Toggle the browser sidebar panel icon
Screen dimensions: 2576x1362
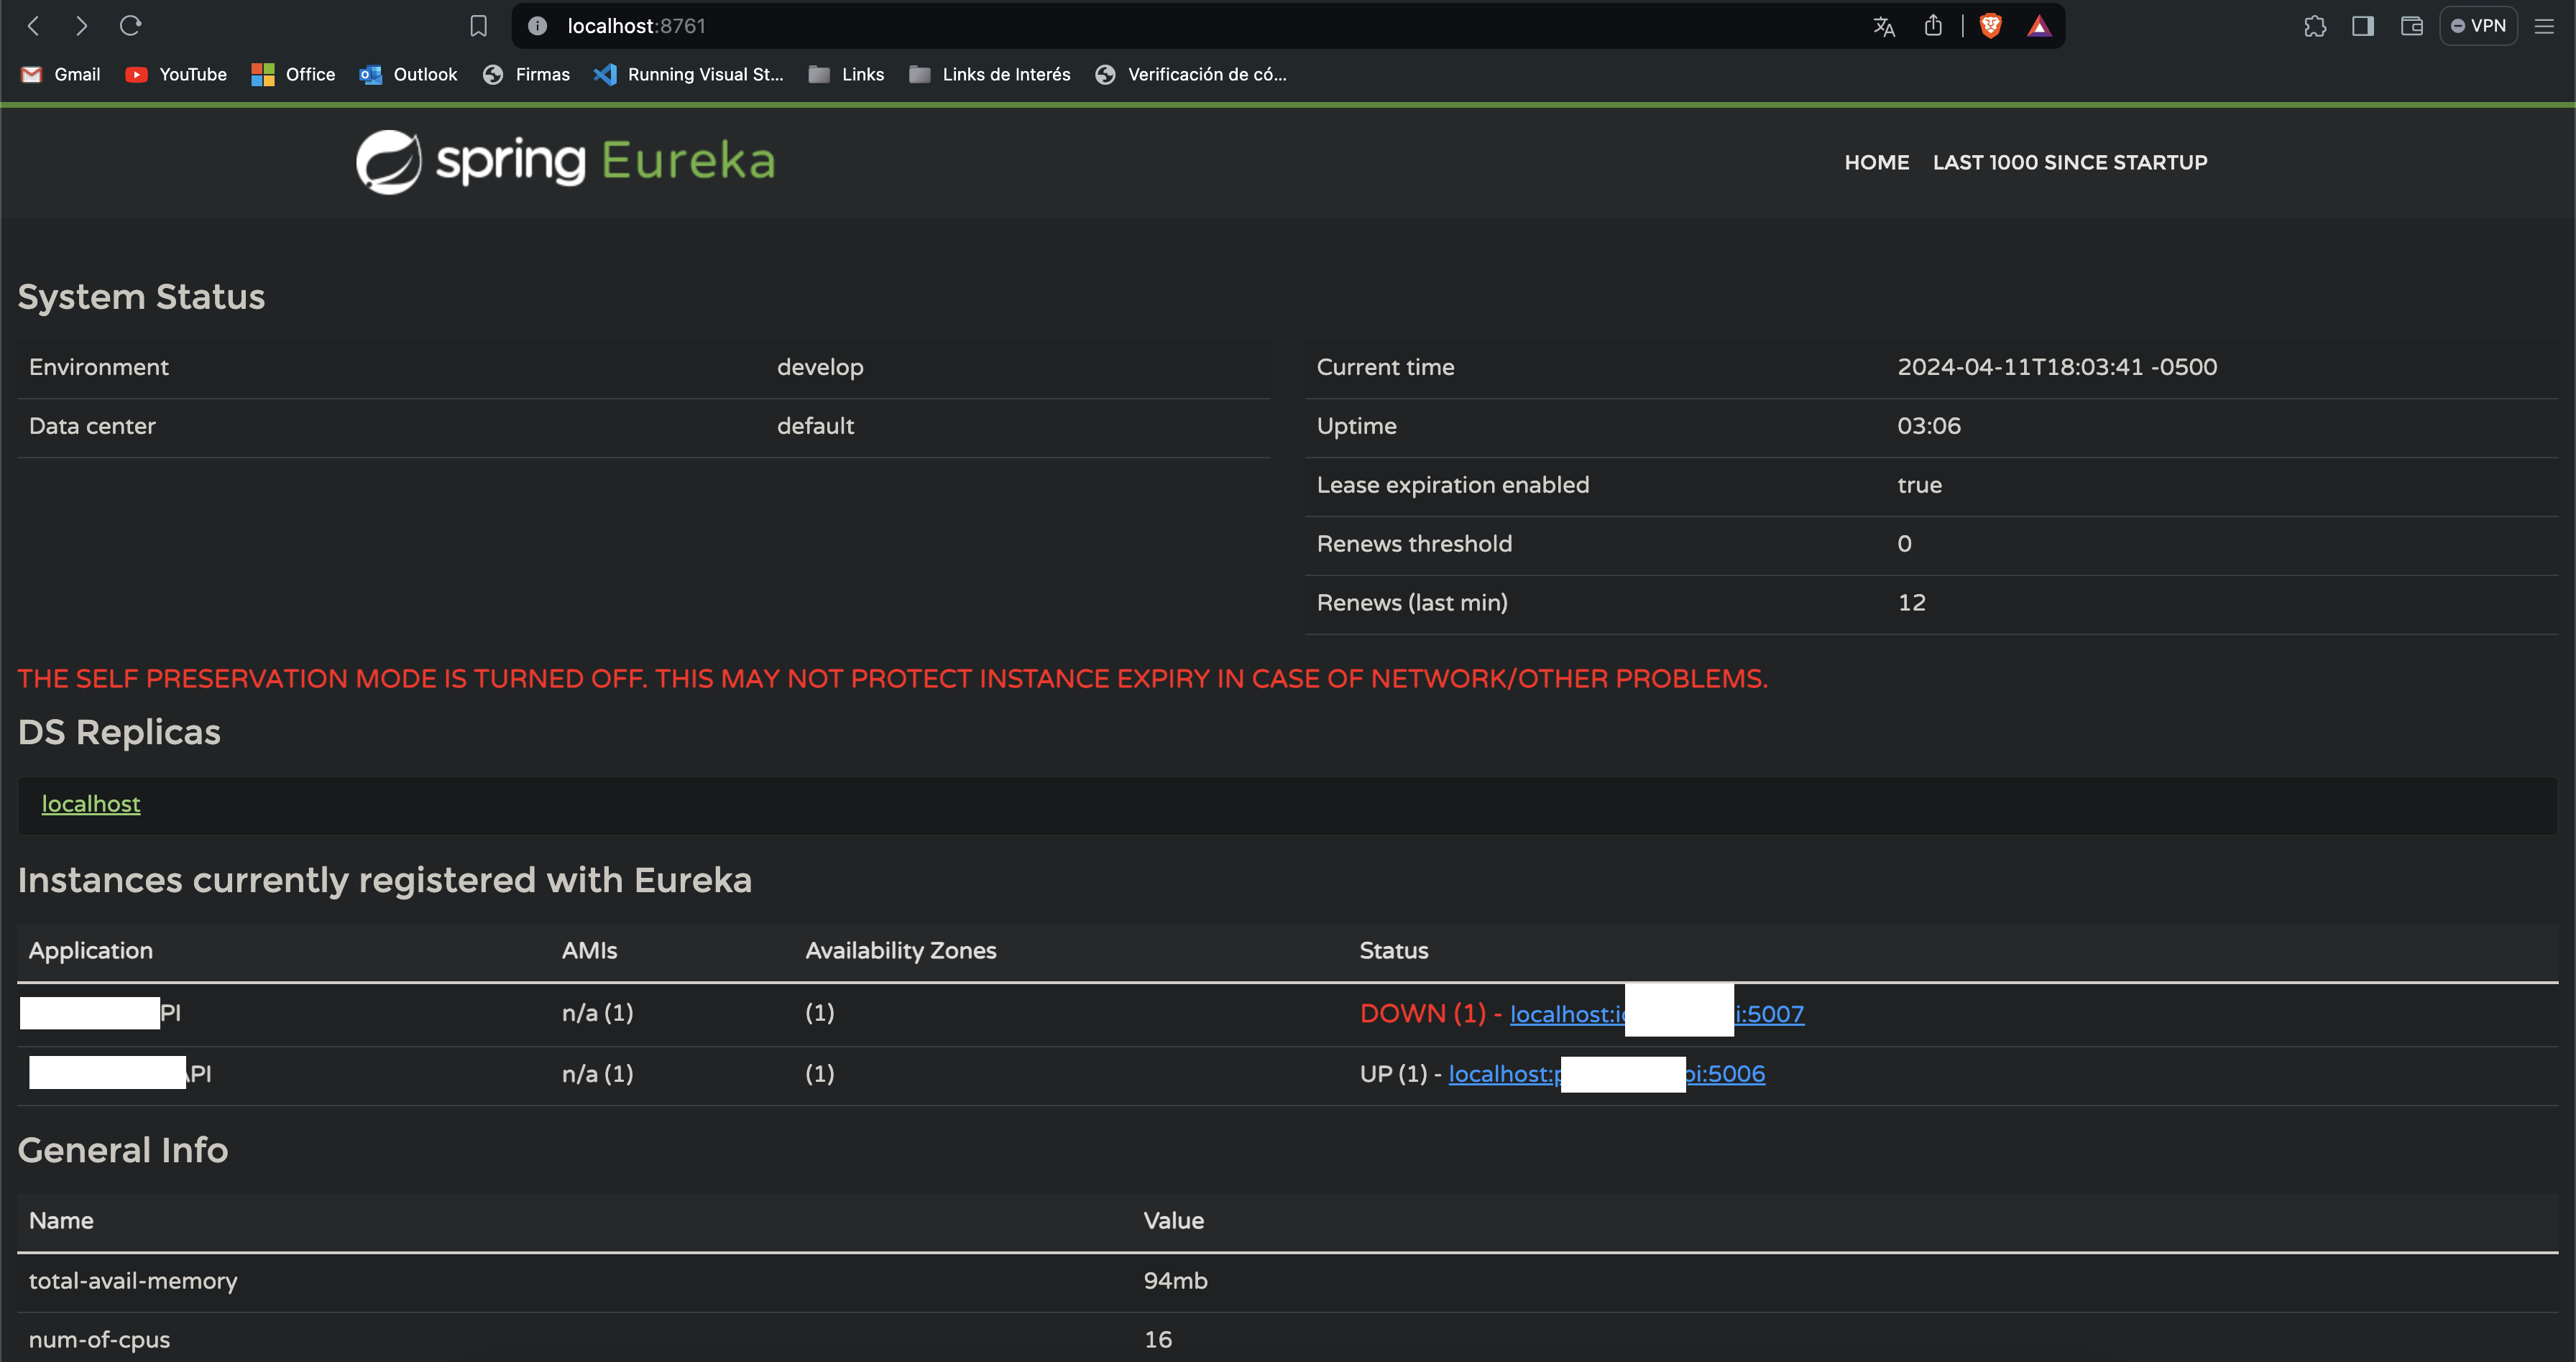2363,26
